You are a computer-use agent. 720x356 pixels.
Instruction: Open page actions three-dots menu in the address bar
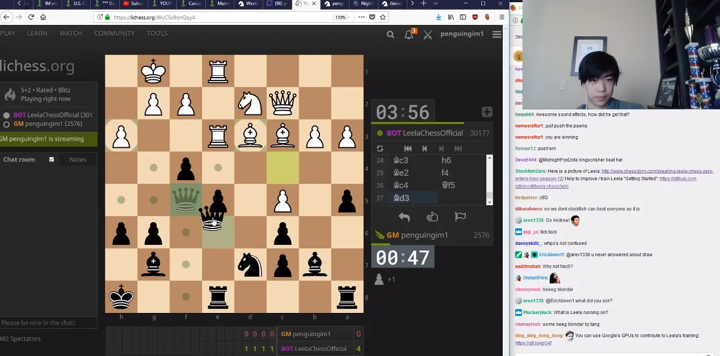coord(361,17)
